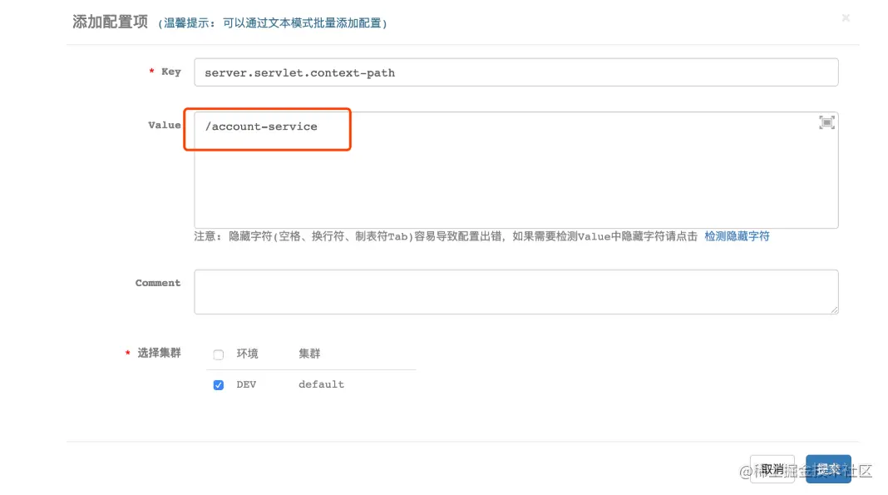
Task: Click inside the Value text area
Action: click(x=516, y=170)
